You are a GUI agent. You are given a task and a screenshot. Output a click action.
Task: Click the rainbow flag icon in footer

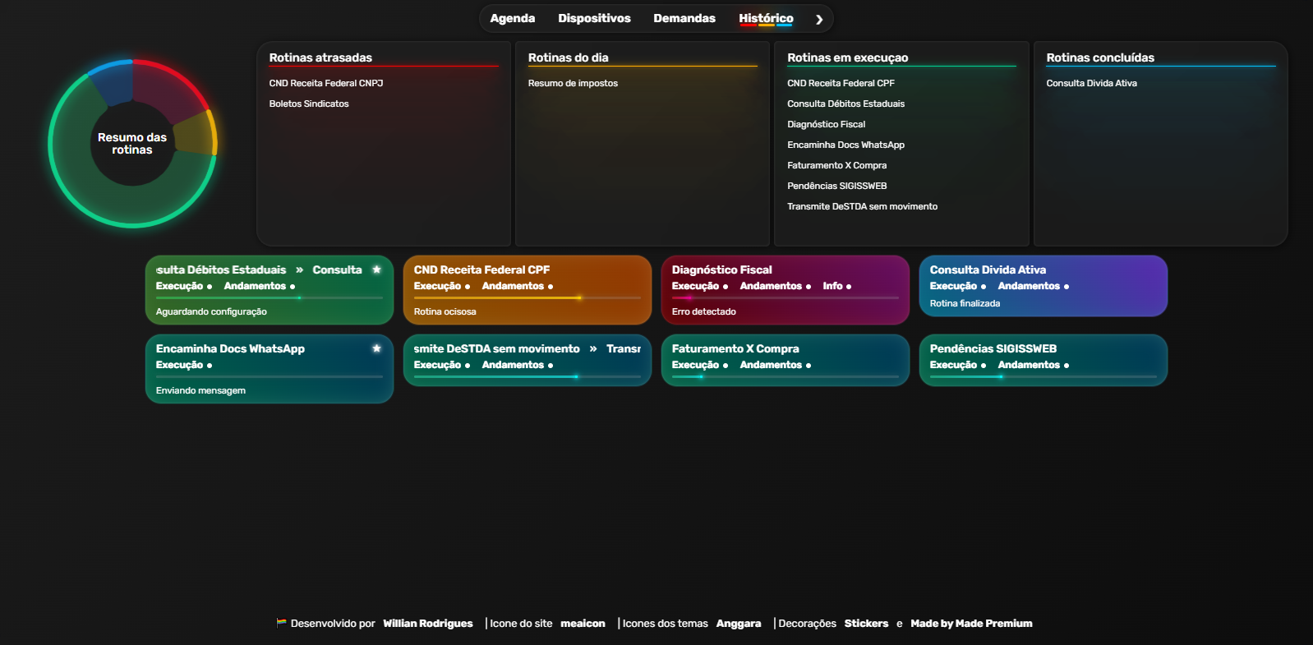(x=281, y=623)
